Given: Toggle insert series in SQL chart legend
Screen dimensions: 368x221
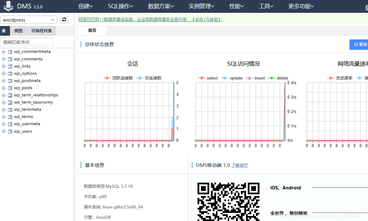Looking at the screenshot, I should pos(255,78).
